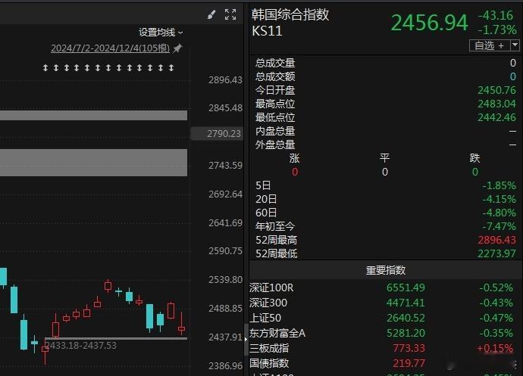Open the 国债指数 index row

click(386, 363)
